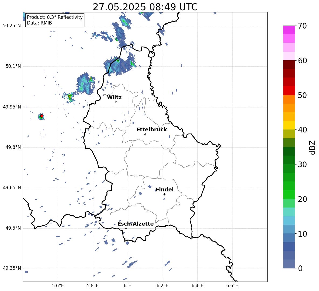Viewport: 319px width, 291px height.
Task: Click the Wiltz station cross marker
Action: 116,102
